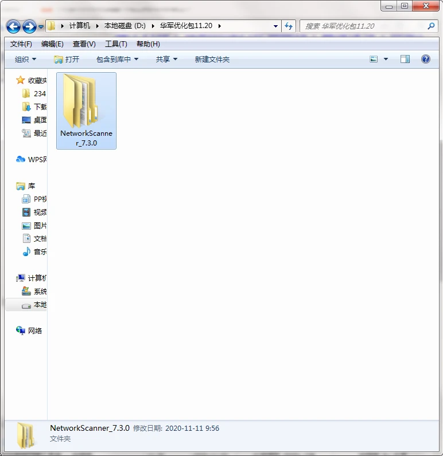
Task: Open the 包含到库中 dropdown menu
Action: (117, 59)
